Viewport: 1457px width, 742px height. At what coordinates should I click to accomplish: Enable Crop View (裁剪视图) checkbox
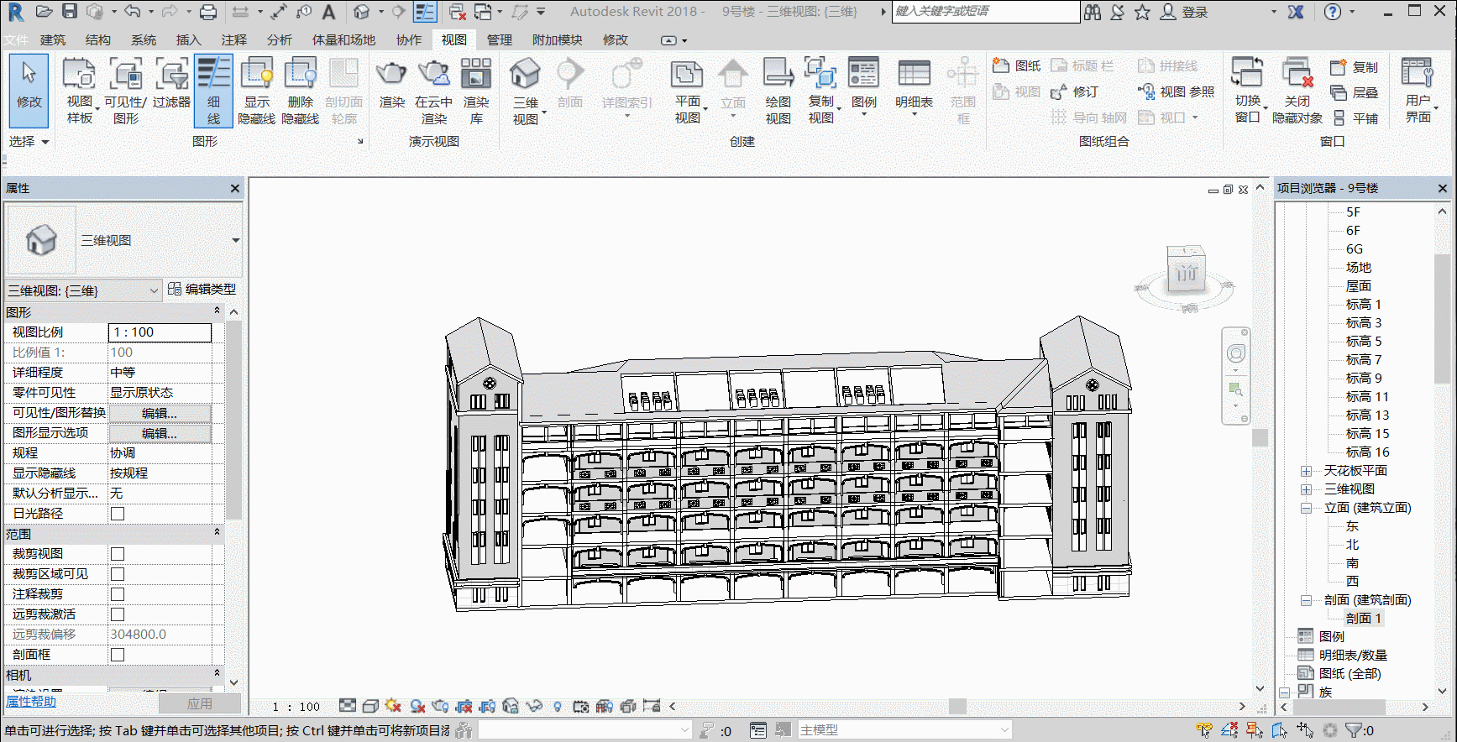tap(118, 554)
